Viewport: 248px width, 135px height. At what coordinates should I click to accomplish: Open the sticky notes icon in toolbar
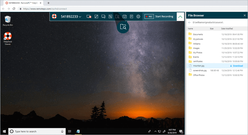tap(131, 16)
